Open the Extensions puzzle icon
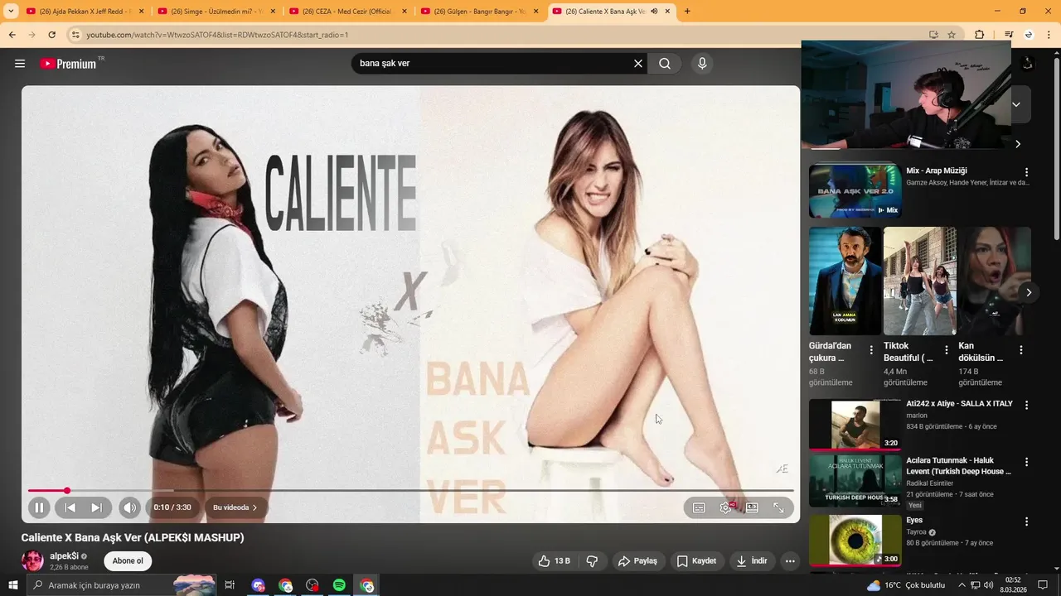1061x596 pixels. pos(980,35)
